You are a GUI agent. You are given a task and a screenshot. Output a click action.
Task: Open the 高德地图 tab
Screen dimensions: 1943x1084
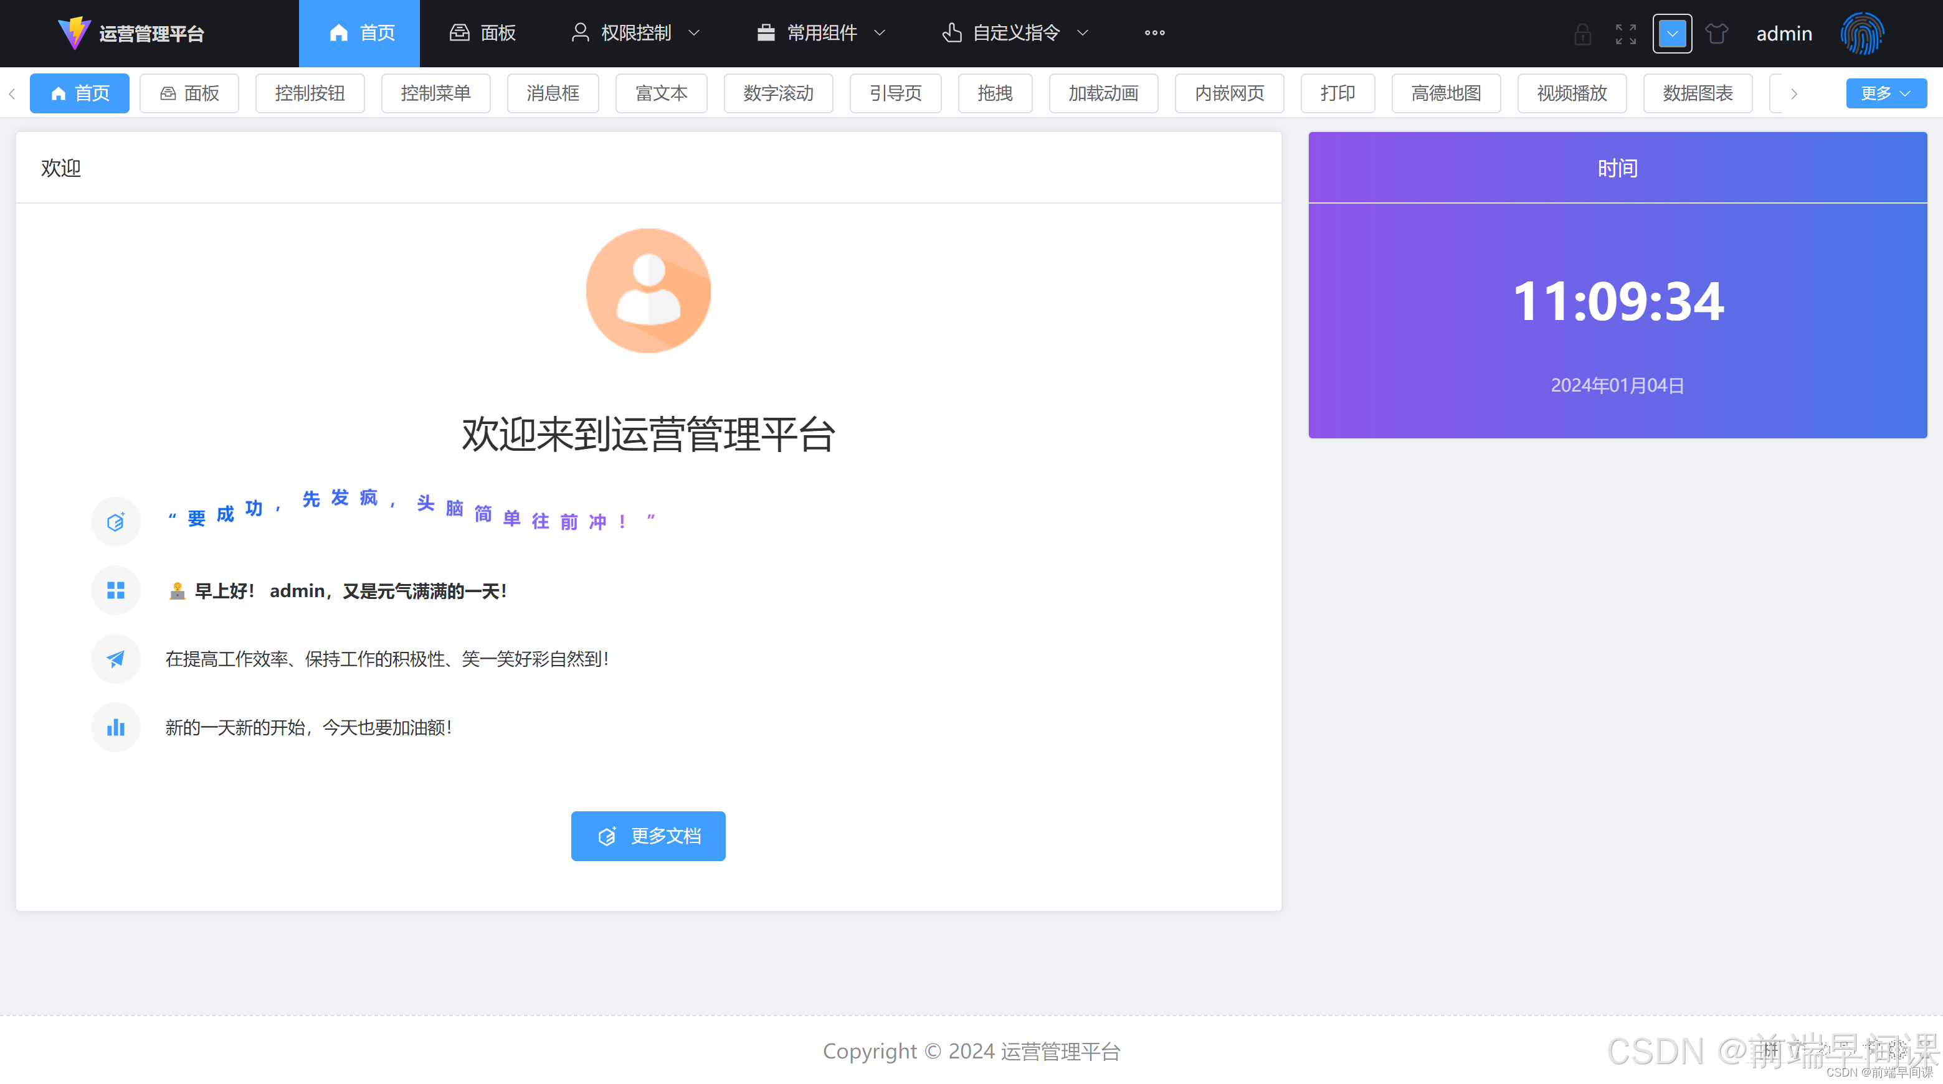click(x=1446, y=93)
